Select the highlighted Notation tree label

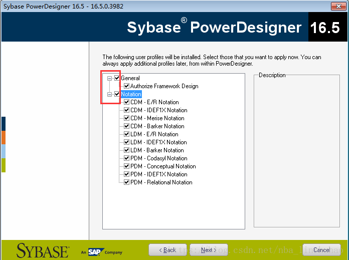pyautogui.click(x=131, y=94)
